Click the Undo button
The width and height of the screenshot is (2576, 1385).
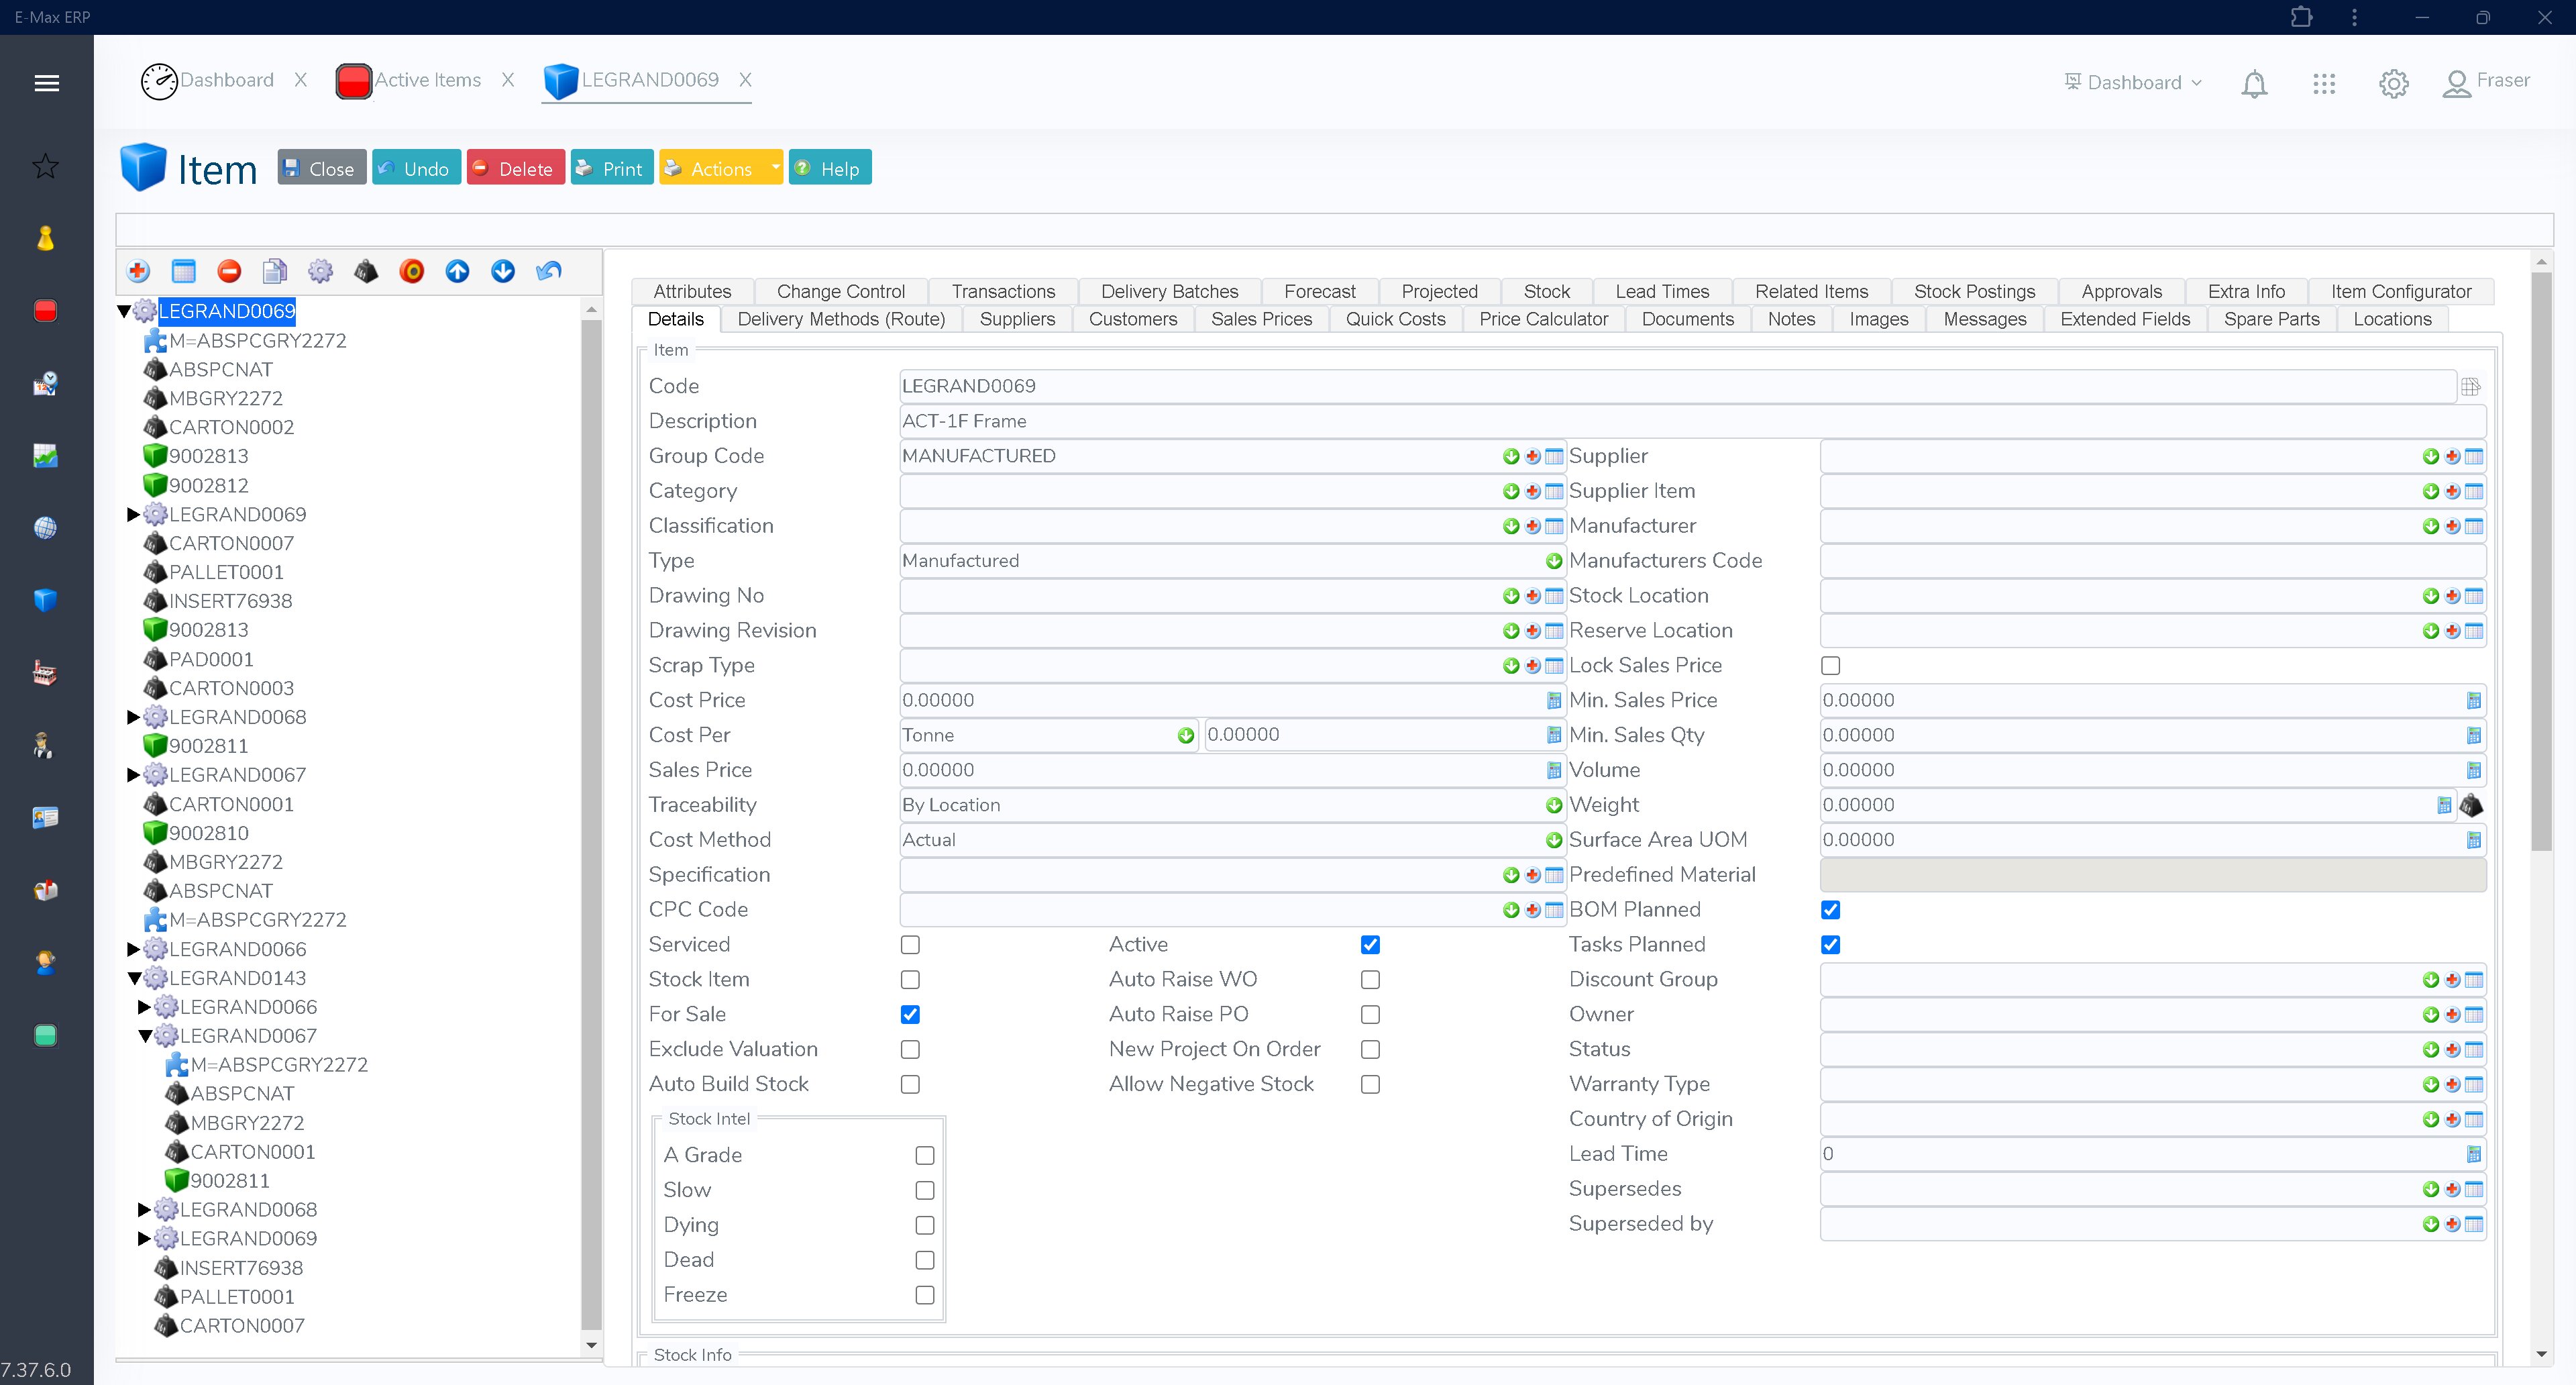[x=416, y=168]
